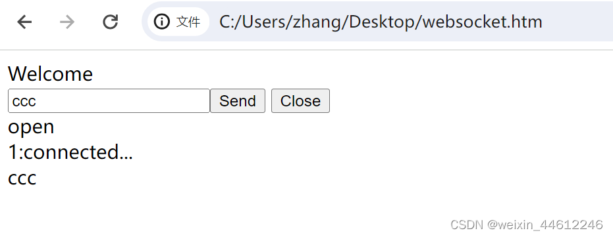Close the websocket with Close button
The image size is (613, 237).
point(300,101)
